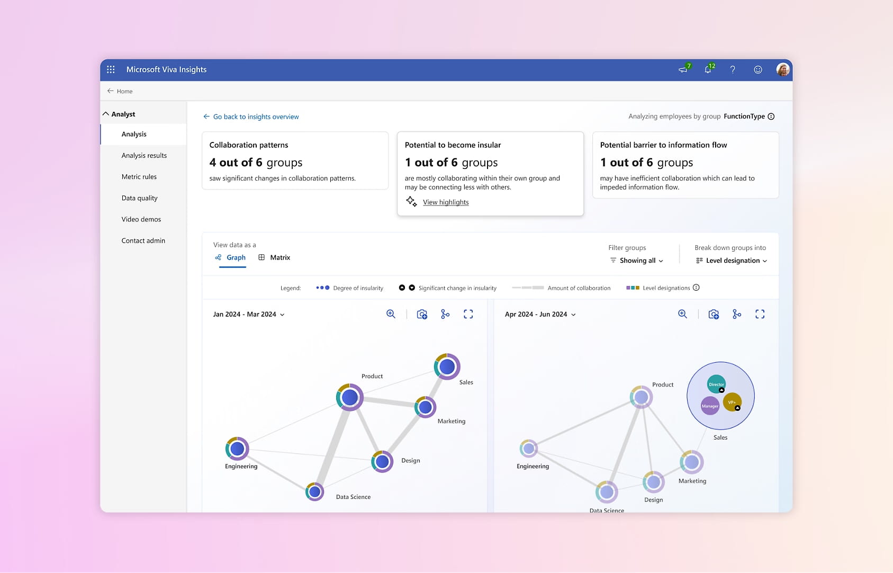
Task: Click the Director node in Sales bubble
Action: [716, 384]
